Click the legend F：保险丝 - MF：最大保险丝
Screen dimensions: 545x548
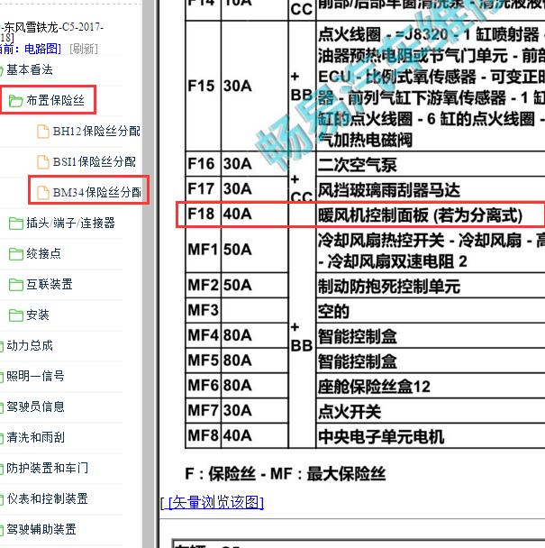coord(285,474)
